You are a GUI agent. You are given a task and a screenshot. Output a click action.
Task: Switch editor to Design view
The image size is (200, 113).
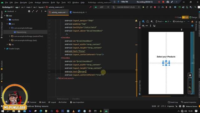pos(193,17)
